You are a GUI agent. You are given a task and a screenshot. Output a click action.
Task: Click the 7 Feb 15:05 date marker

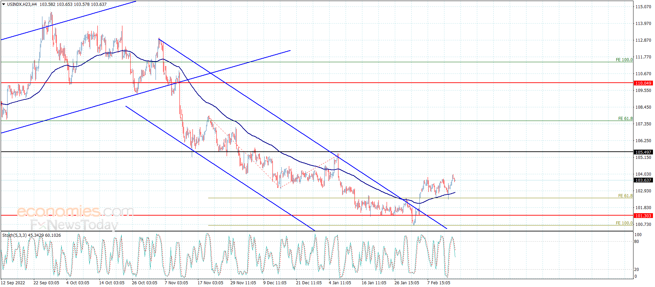(x=439, y=283)
